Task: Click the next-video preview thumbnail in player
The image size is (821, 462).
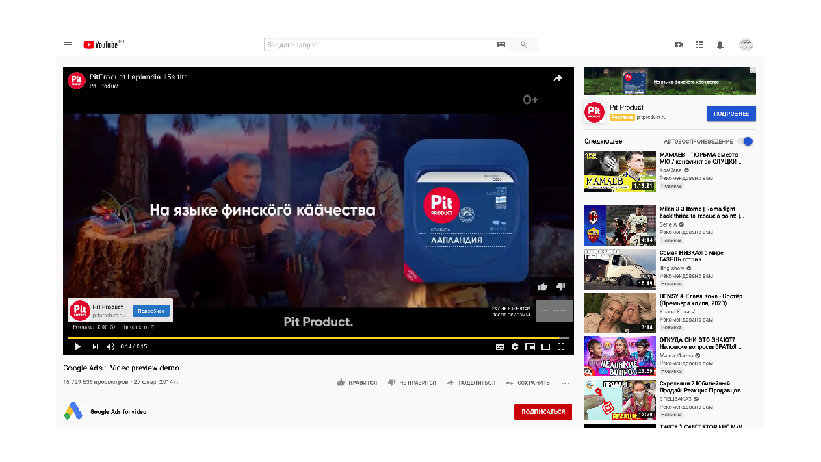Action: [553, 311]
